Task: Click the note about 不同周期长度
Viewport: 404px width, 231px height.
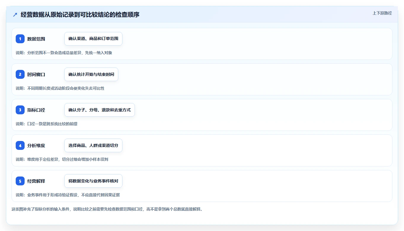Action: [x=60, y=88]
